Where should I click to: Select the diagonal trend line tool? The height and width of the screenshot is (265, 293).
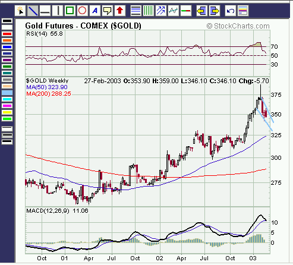[33, 11]
